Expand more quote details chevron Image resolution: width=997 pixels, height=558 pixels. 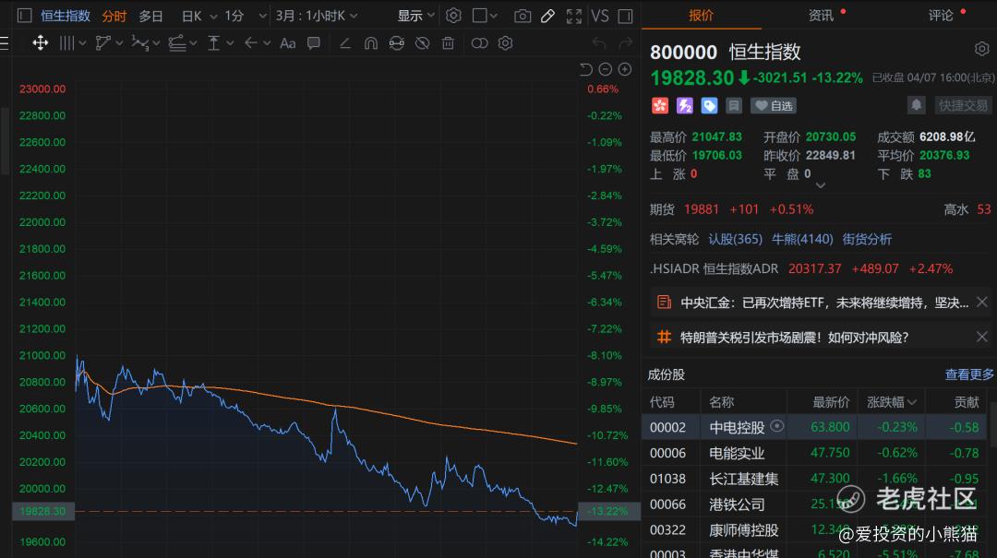[x=821, y=185]
